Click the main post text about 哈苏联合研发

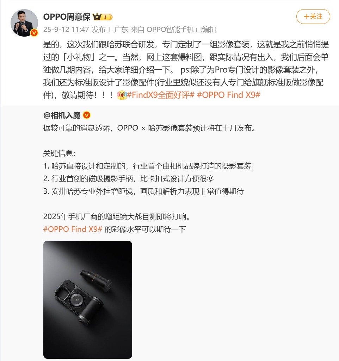click(x=186, y=70)
